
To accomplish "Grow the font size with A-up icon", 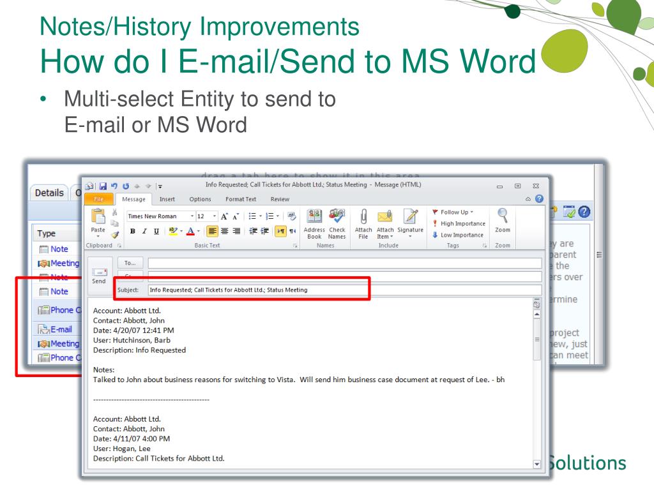I will pyautogui.click(x=224, y=216).
